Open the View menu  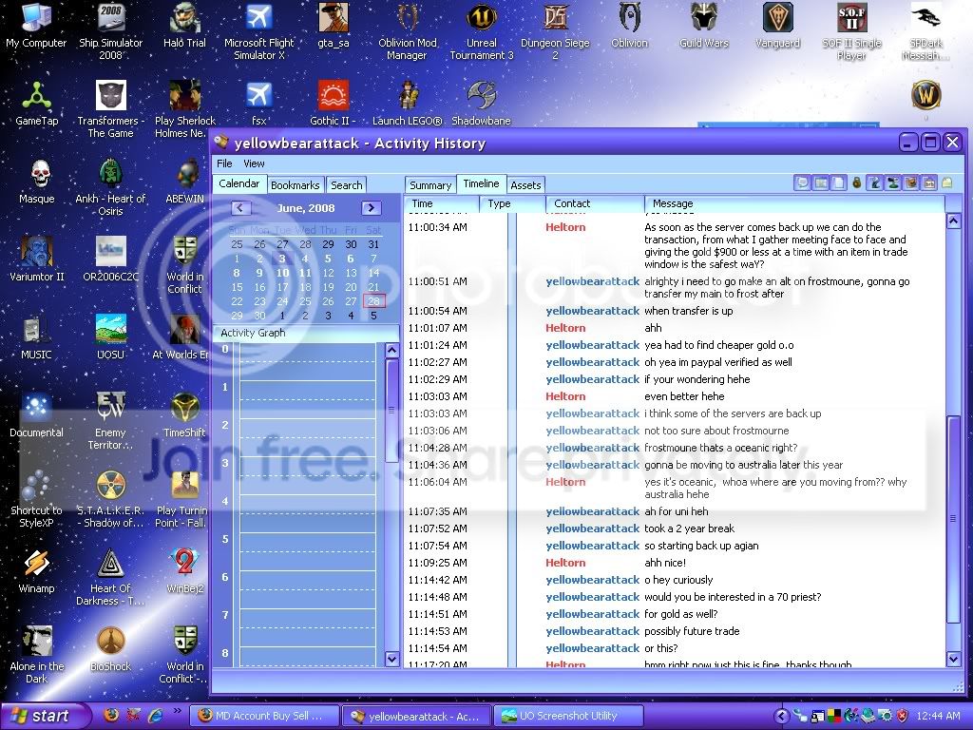pyautogui.click(x=254, y=163)
